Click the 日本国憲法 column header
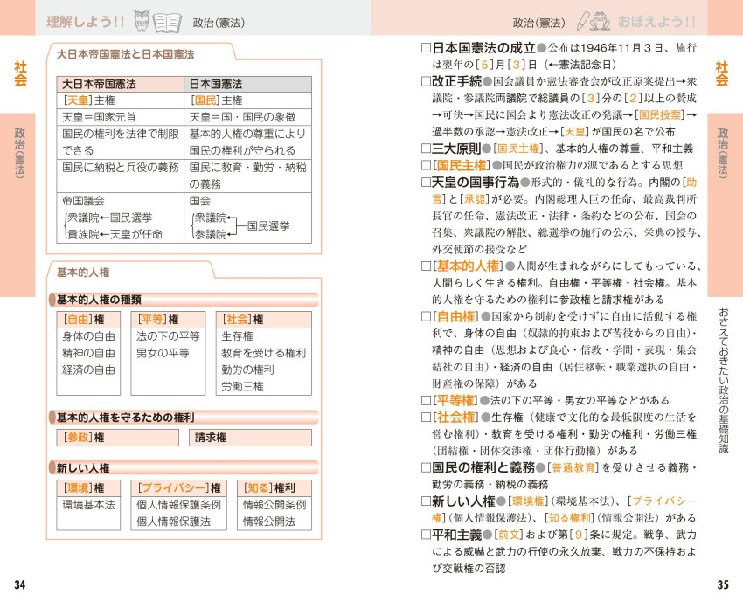 (x=248, y=84)
